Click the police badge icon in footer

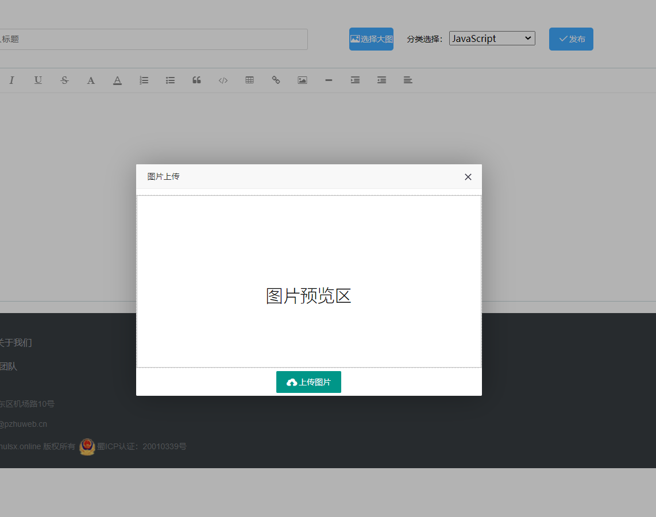coord(87,447)
